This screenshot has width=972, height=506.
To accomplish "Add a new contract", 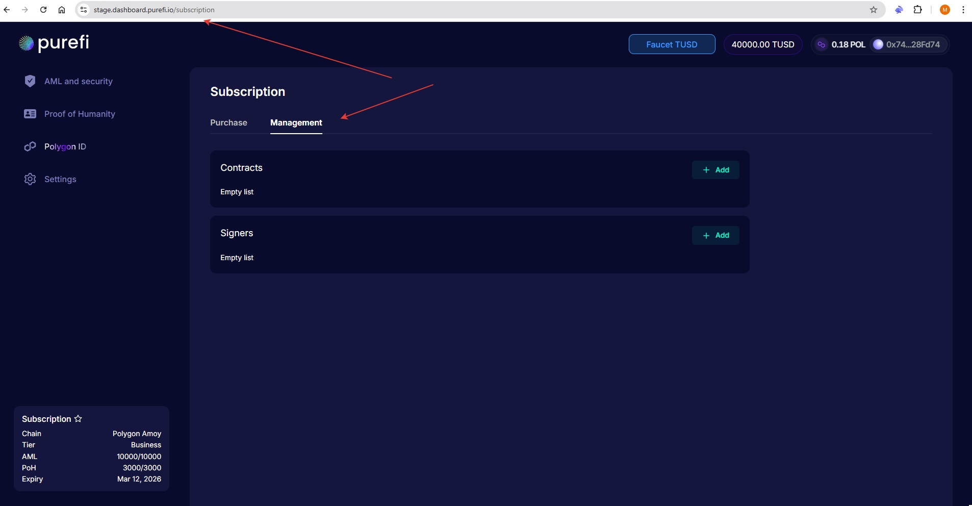I will point(715,170).
